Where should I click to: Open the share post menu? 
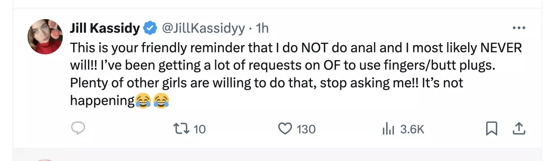coord(519,128)
